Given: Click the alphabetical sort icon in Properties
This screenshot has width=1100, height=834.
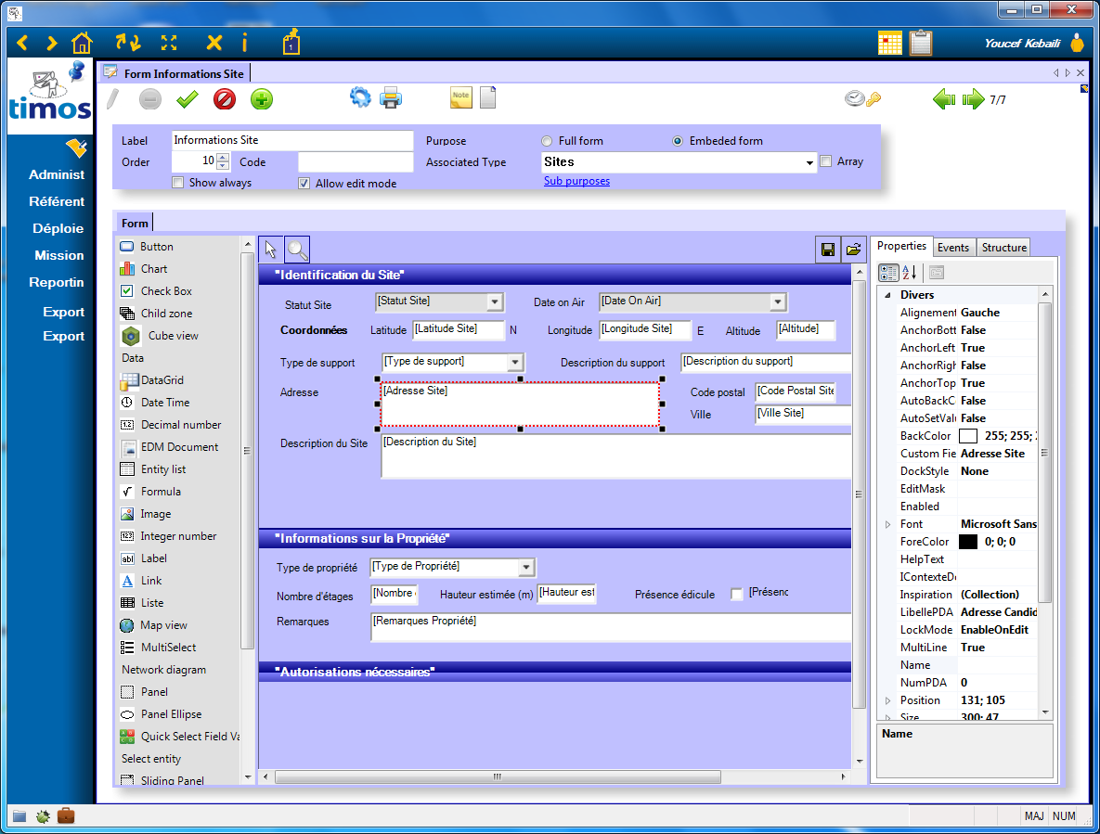Looking at the screenshot, I should pyautogui.click(x=910, y=273).
